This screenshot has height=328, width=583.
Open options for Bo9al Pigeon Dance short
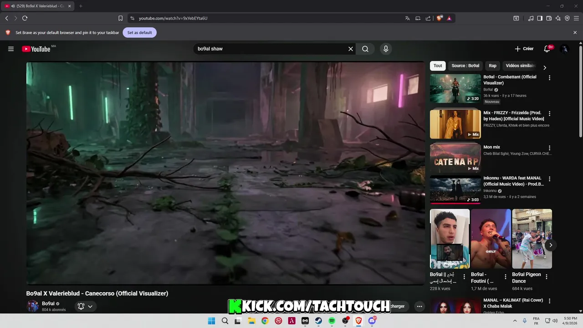[546, 277]
